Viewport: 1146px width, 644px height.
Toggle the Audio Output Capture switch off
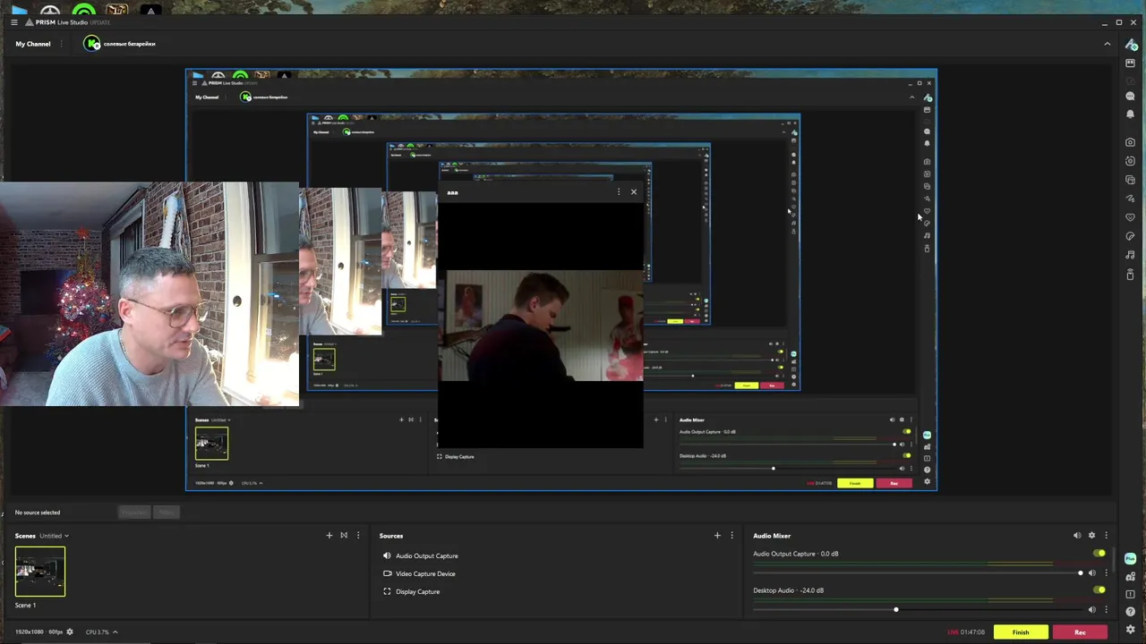tap(1099, 554)
